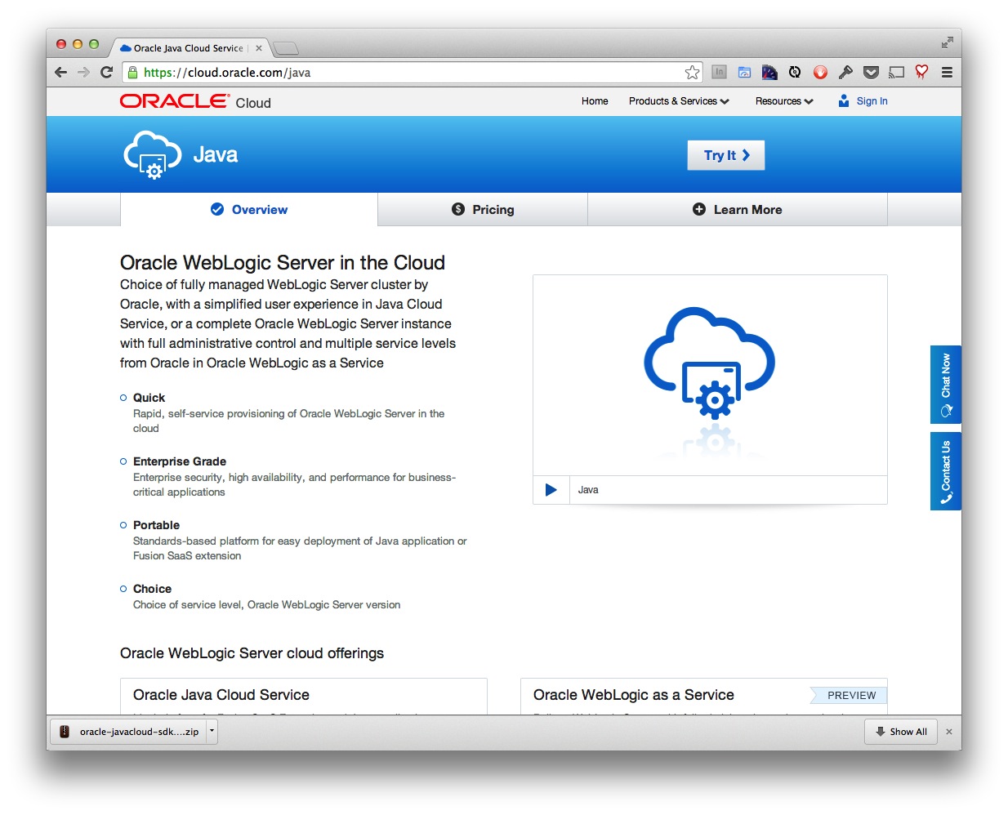Reload the page
Screen dimensions: 1008x815
pos(106,73)
